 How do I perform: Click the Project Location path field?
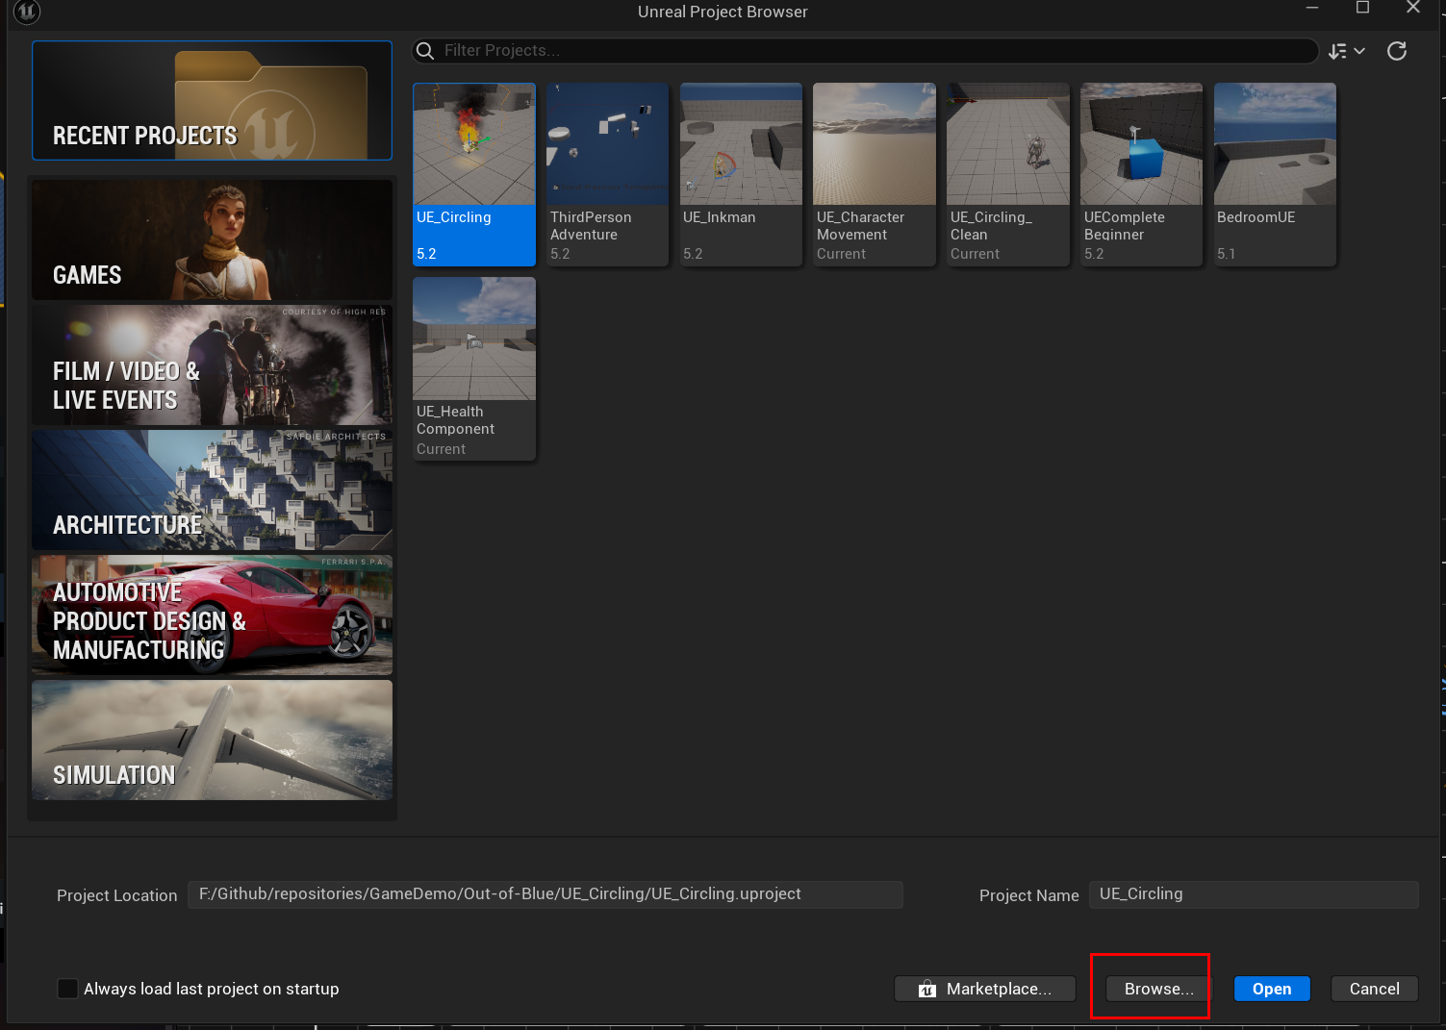(x=545, y=894)
